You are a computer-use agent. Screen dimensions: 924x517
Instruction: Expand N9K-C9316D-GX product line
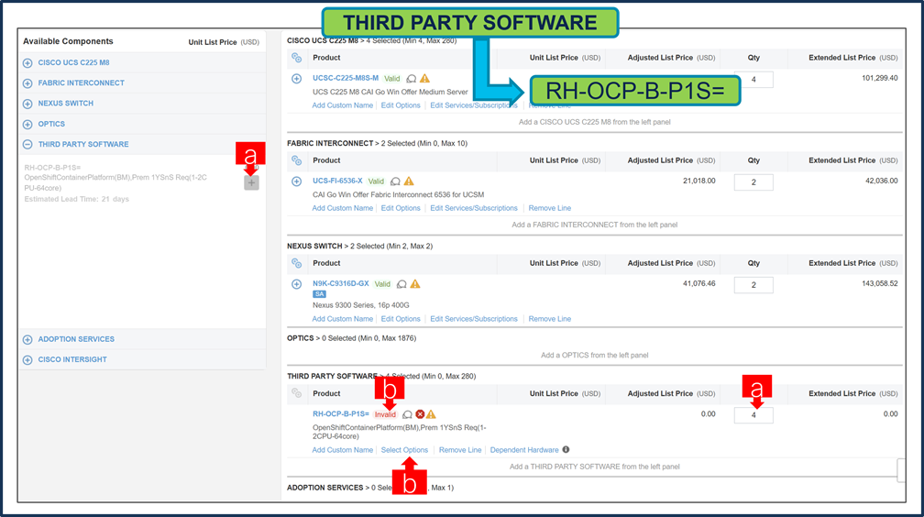(x=296, y=284)
